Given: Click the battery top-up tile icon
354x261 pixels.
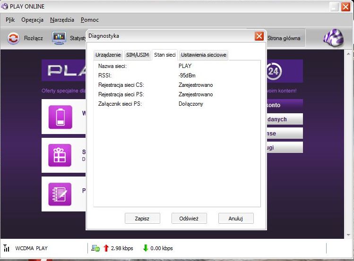Looking at the screenshot, I should coord(60,117).
